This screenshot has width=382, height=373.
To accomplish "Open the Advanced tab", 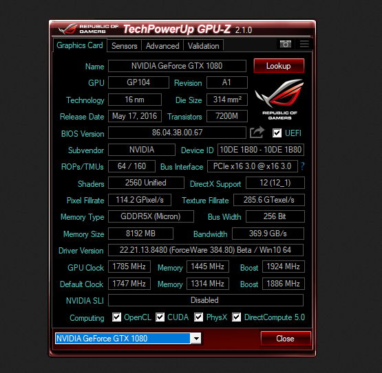I will tap(162, 46).
